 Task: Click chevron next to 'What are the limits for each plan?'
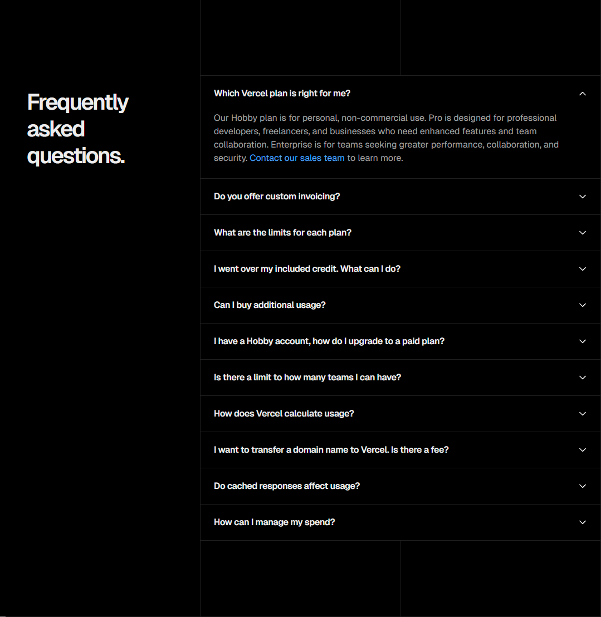pos(583,233)
